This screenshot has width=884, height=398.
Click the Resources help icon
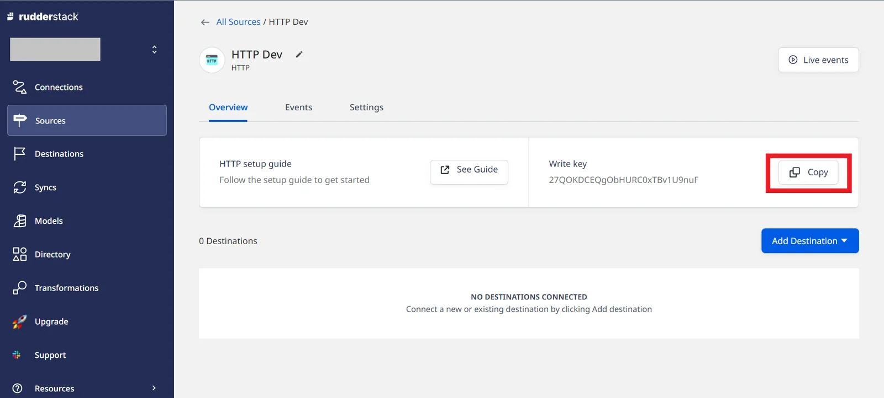click(17, 389)
